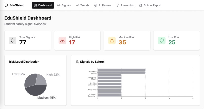204x109 pixels.
Task: Click the Total Signals label
Action: [x=27, y=37]
